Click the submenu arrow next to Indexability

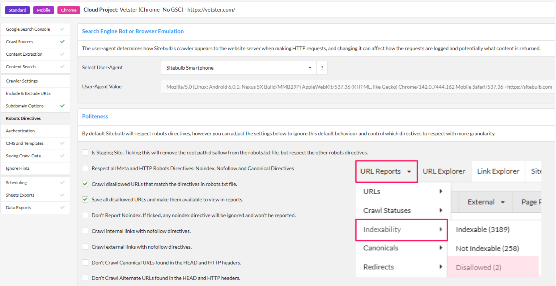[441, 229]
